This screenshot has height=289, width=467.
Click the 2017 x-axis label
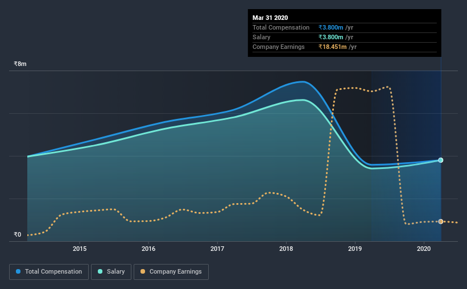click(217, 249)
